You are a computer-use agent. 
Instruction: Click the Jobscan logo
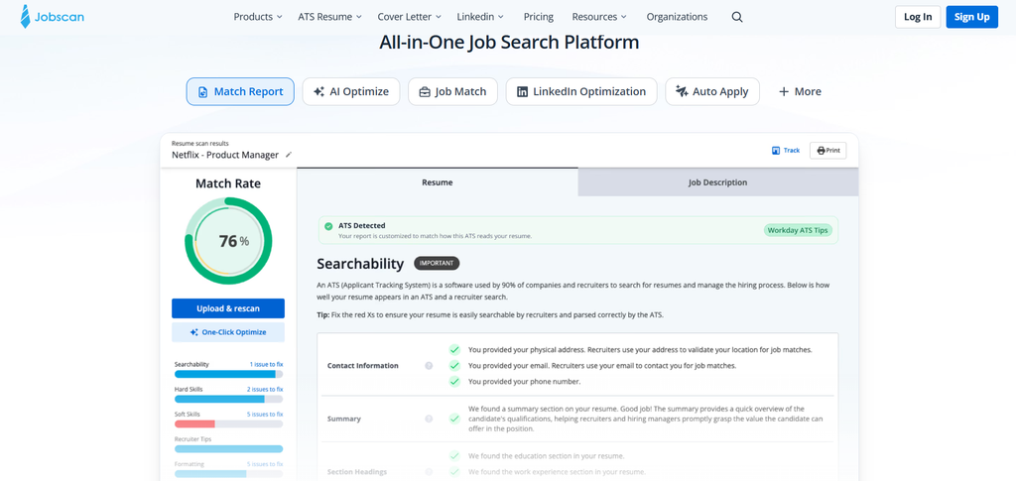pyautogui.click(x=52, y=17)
